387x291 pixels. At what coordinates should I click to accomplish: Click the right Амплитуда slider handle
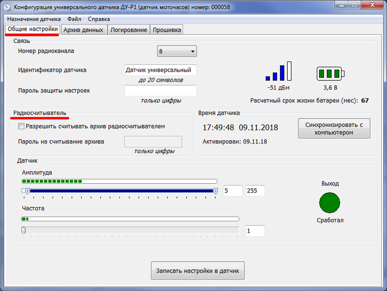(x=215, y=191)
